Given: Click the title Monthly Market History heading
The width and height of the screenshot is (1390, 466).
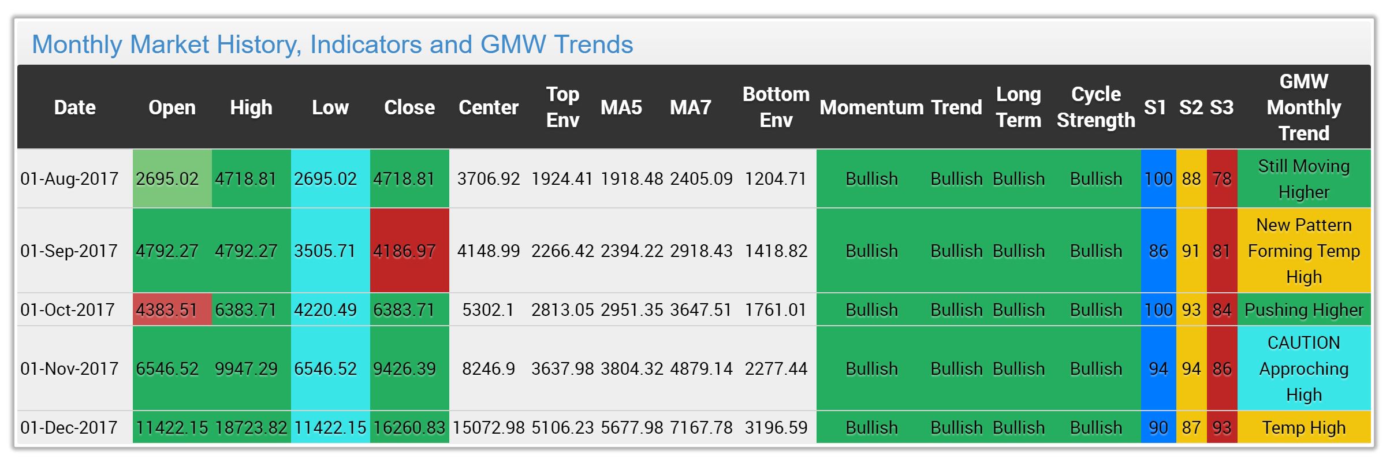Looking at the screenshot, I should click(x=333, y=44).
